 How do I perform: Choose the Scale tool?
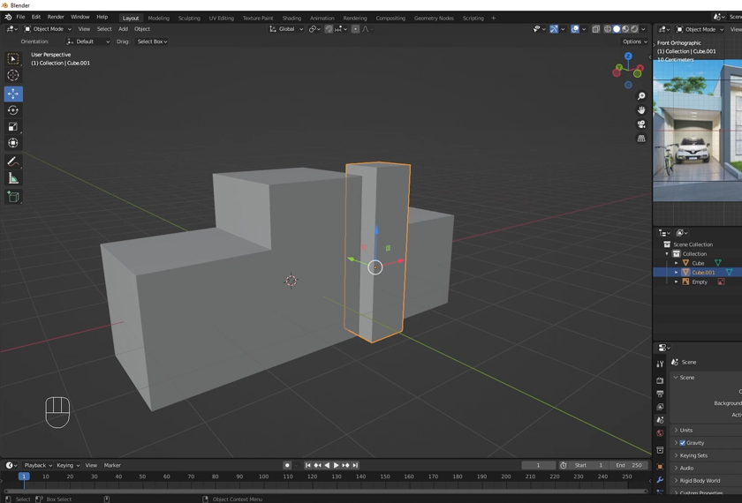point(13,127)
